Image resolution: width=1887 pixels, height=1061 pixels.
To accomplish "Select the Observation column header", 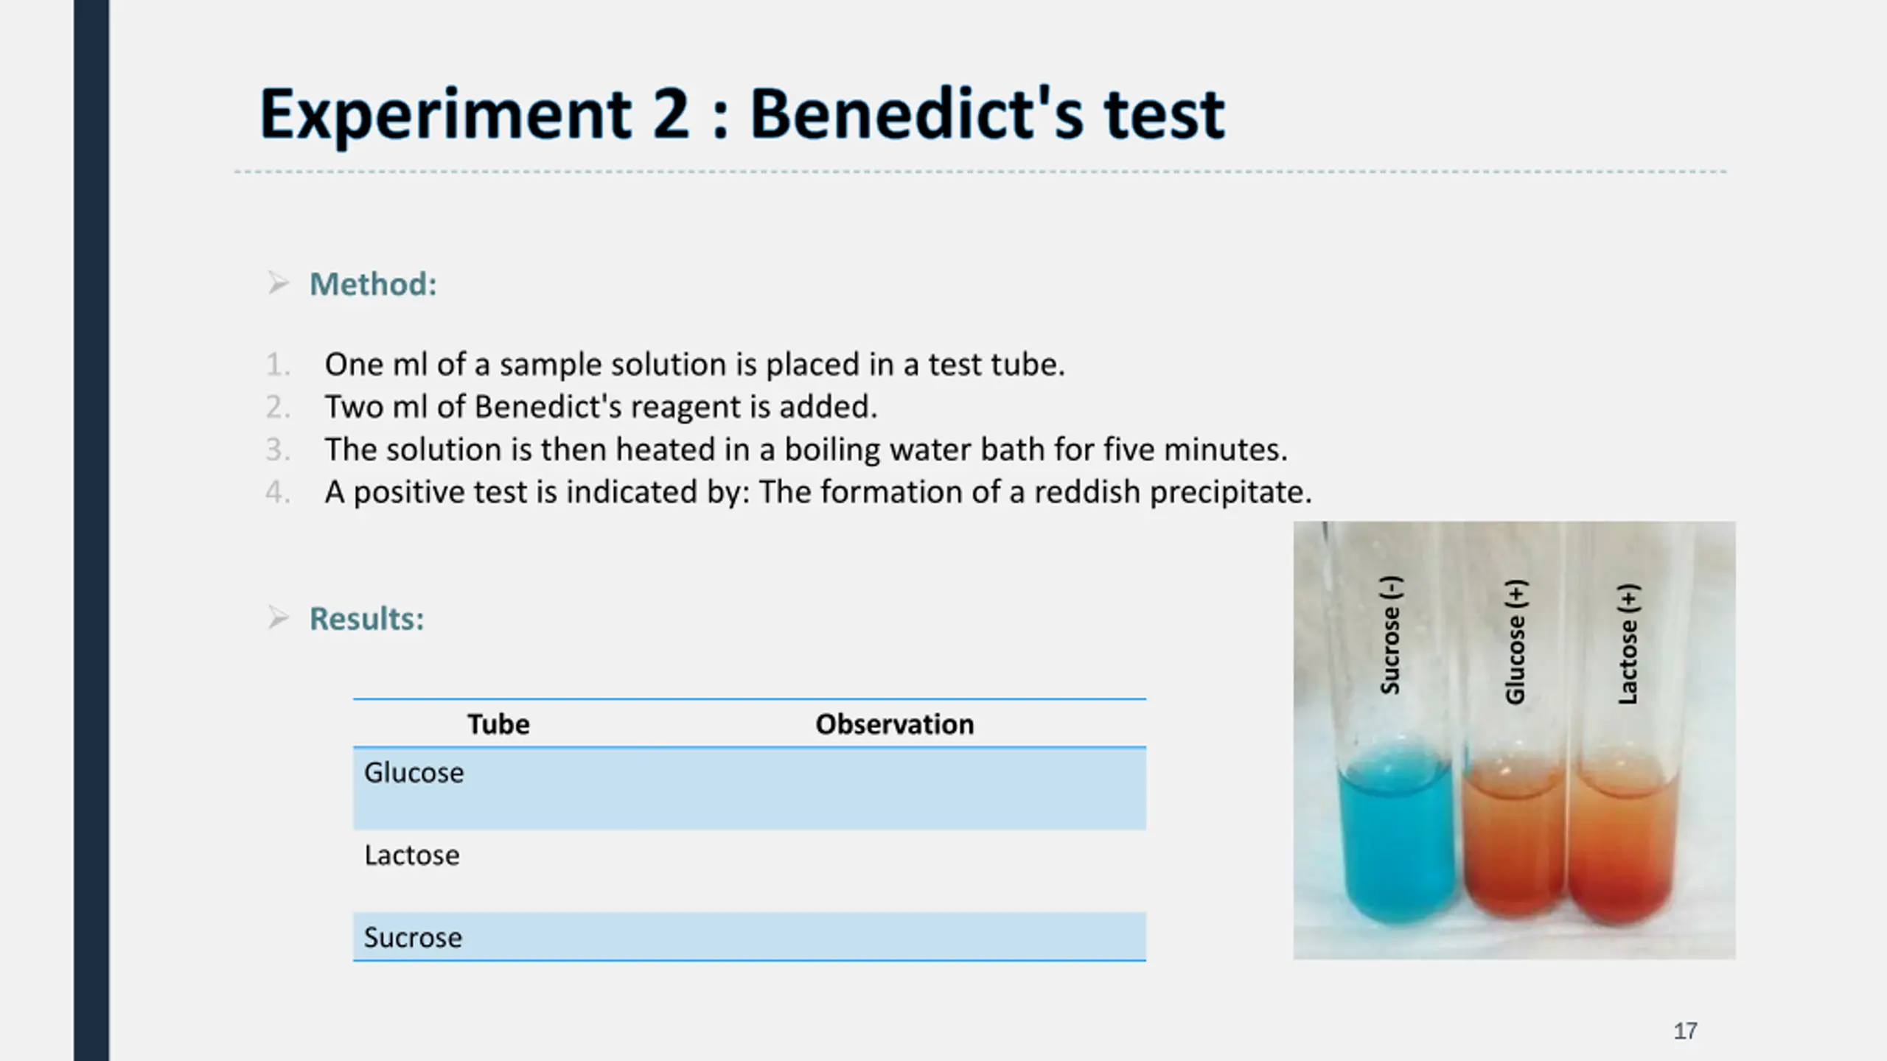I will [895, 724].
